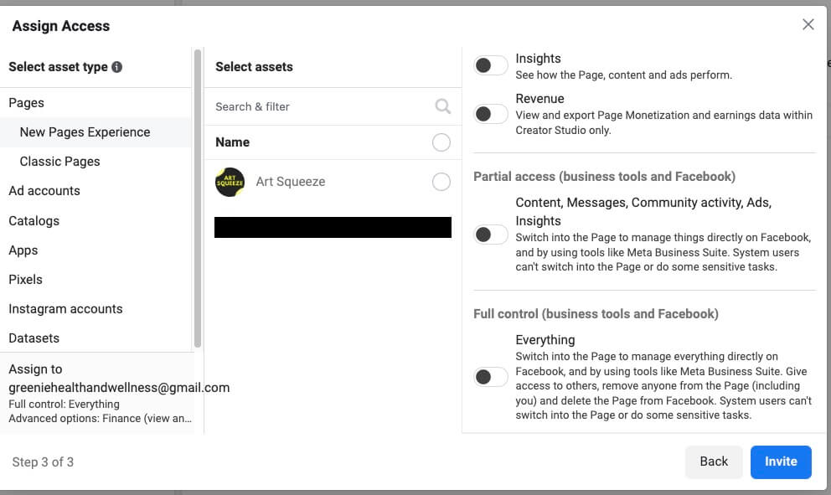
Task: Toggle the Insights permission switch
Action: 490,65
